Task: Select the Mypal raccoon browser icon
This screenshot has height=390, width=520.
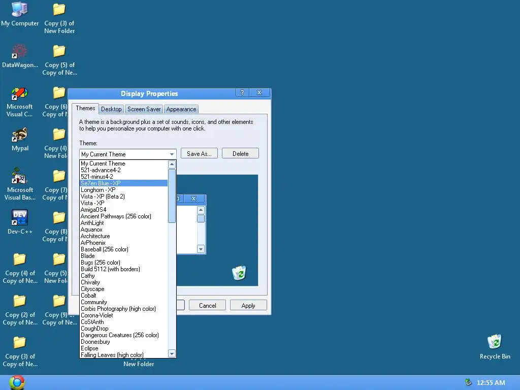Action: 20,139
